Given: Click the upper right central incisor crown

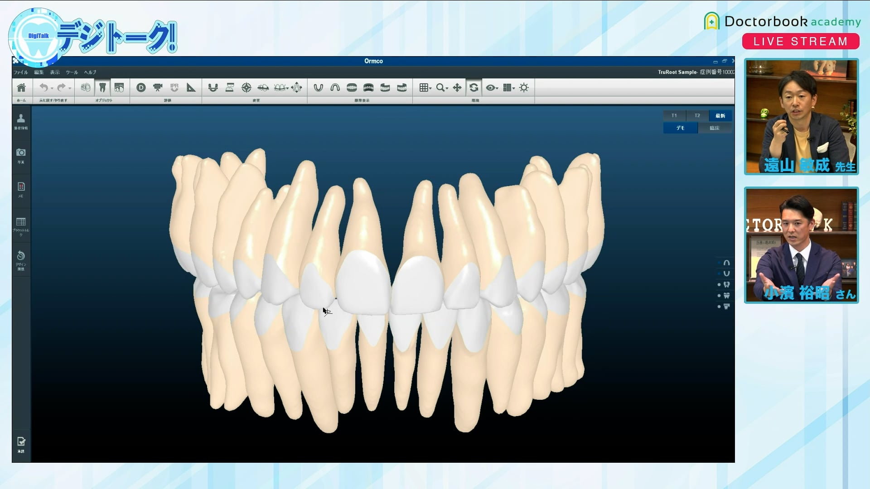Looking at the screenshot, I should tap(364, 283).
